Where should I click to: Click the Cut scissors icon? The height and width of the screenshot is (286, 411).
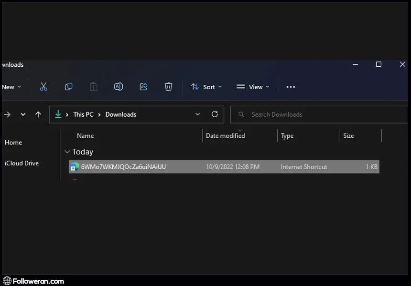tap(43, 87)
